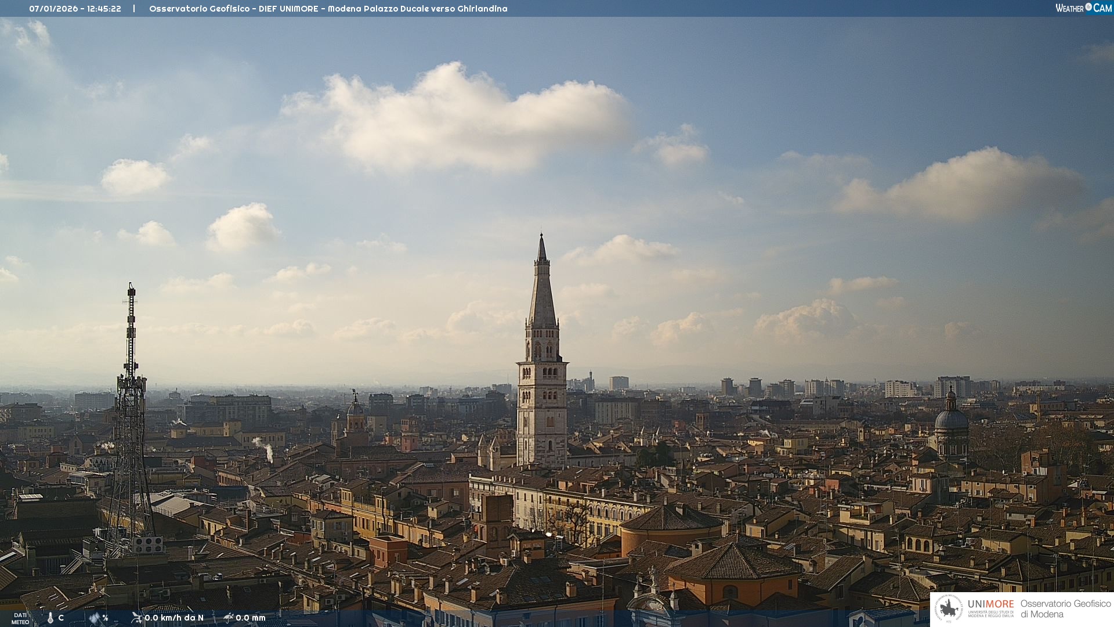Click the wind anemometer icon
The image size is (1114, 627).
click(136, 618)
